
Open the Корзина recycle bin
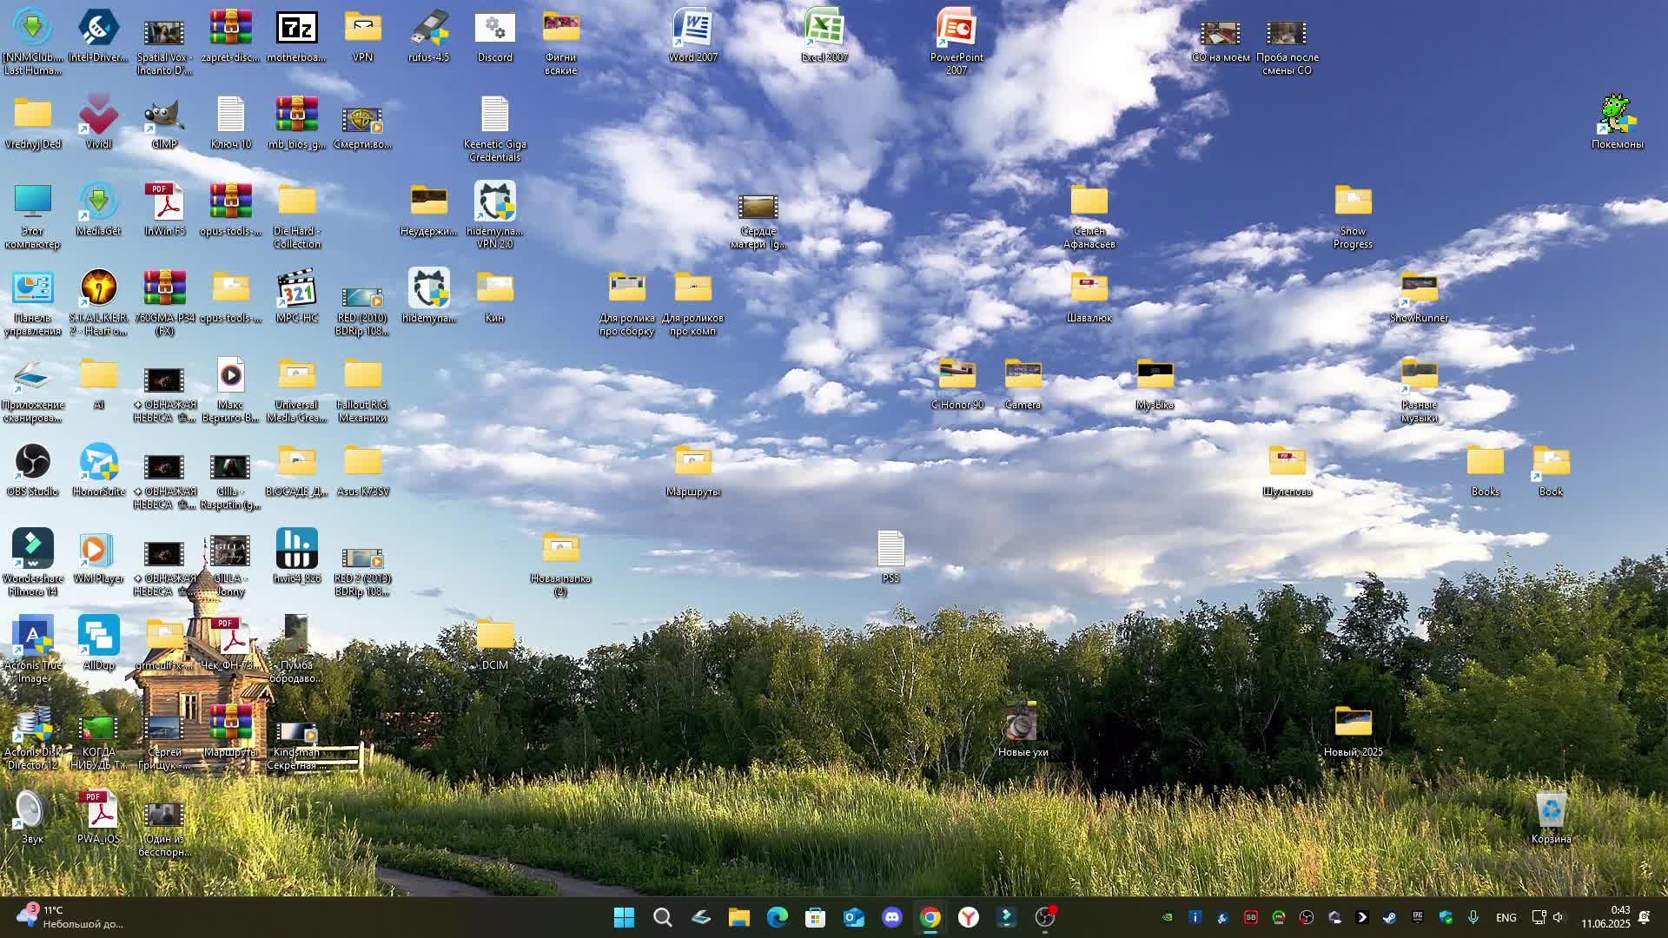[1551, 811]
